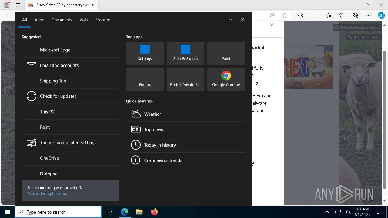The height and width of the screenshot is (218, 388).
Task: Click the Windows Start button
Action: tap(7, 212)
